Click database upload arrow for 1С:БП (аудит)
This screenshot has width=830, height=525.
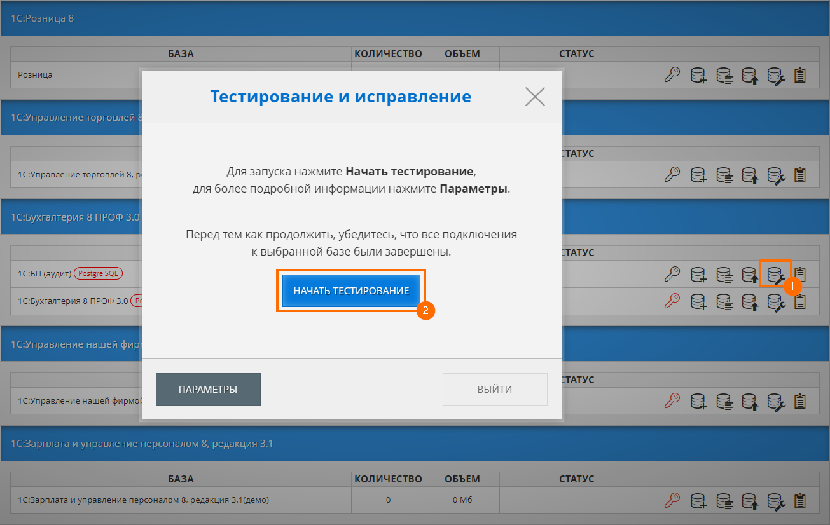[750, 274]
